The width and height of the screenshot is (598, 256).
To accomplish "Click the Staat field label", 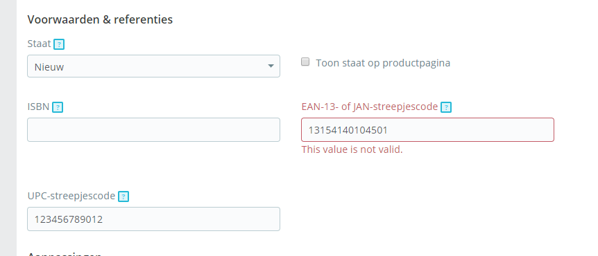I will (39, 44).
